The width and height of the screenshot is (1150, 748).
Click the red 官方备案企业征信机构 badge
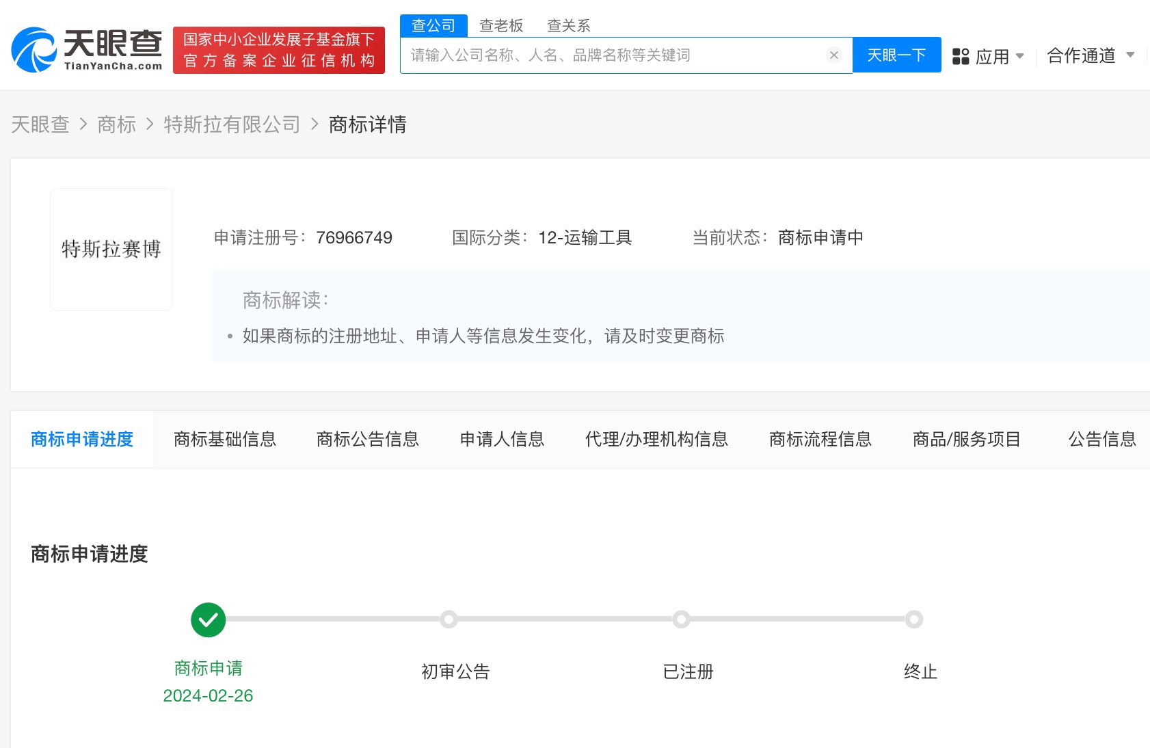279,50
